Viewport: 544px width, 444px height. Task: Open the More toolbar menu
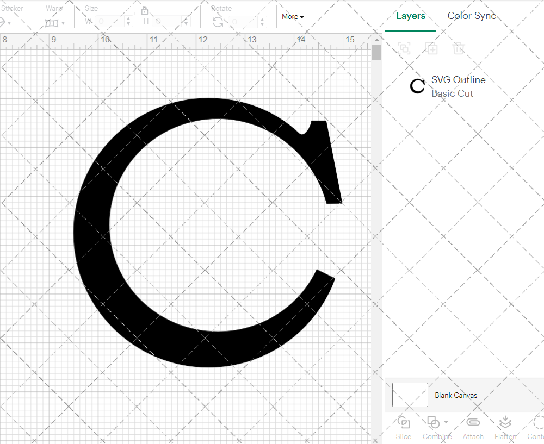pos(292,16)
